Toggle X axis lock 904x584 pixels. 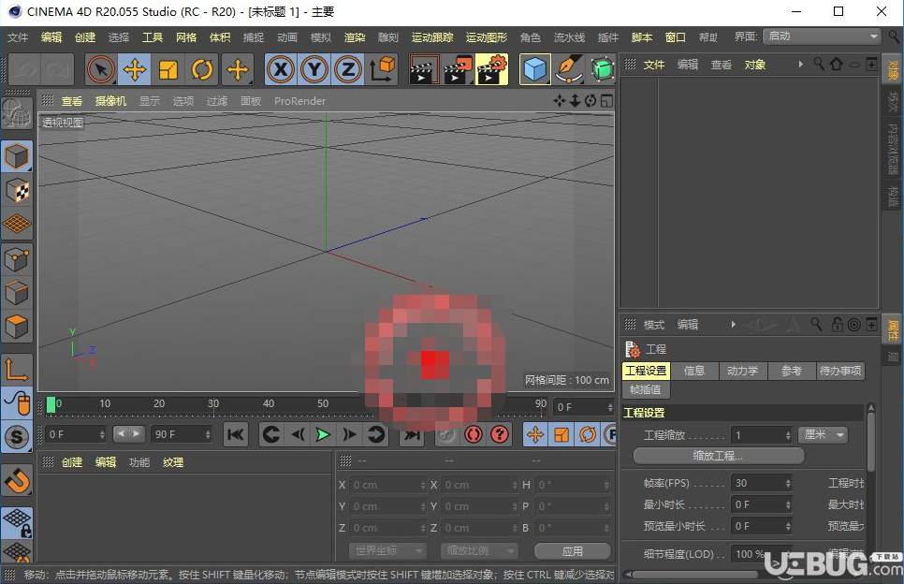pyautogui.click(x=281, y=70)
